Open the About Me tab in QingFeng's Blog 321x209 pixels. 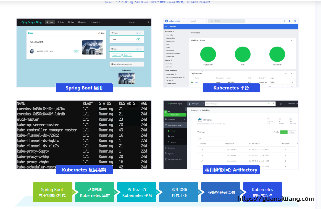[95, 22]
